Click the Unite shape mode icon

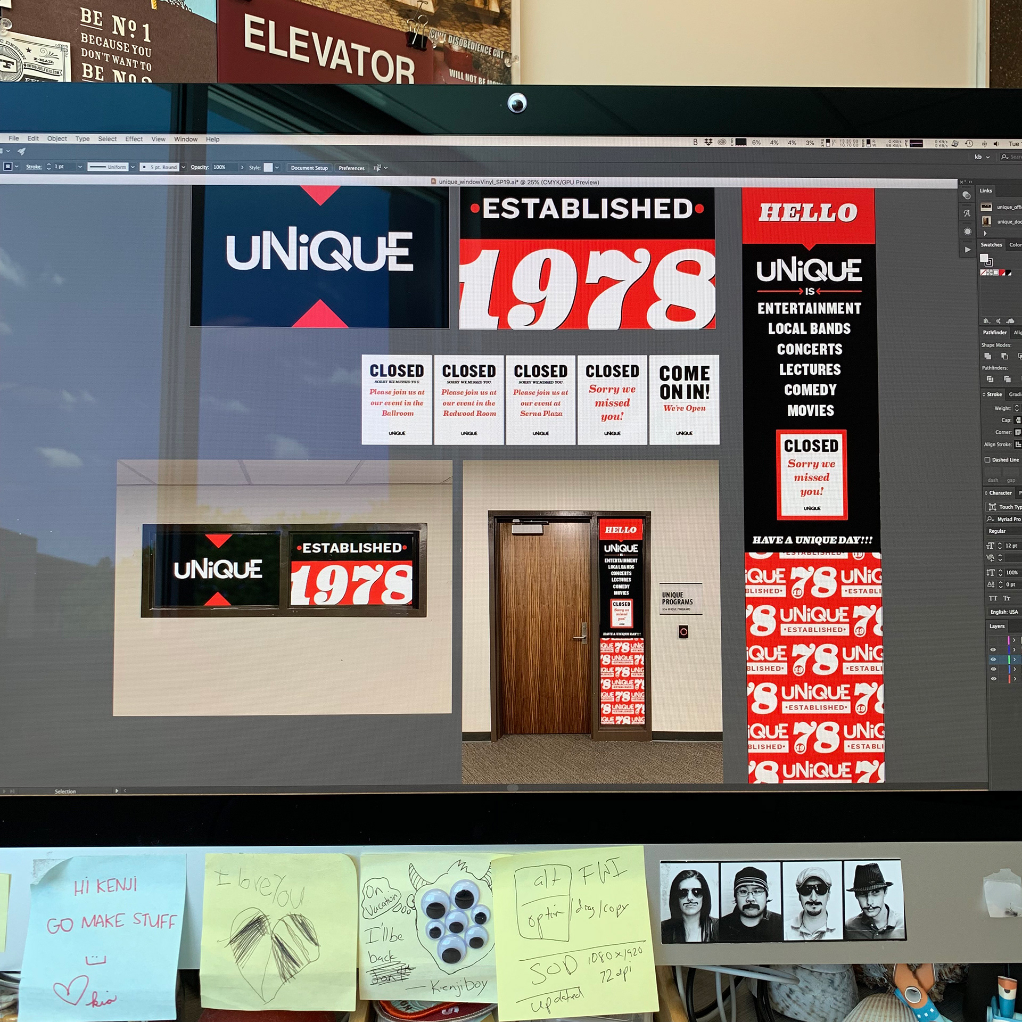pos(988,356)
